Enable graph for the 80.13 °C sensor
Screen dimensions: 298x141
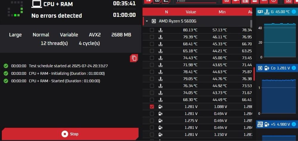coord(152,30)
